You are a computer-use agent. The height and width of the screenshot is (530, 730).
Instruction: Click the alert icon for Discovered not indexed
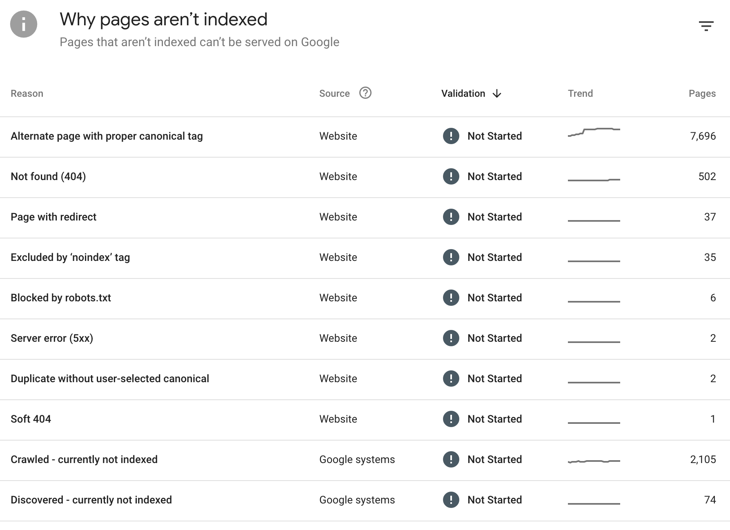click(x=451, y=500)
